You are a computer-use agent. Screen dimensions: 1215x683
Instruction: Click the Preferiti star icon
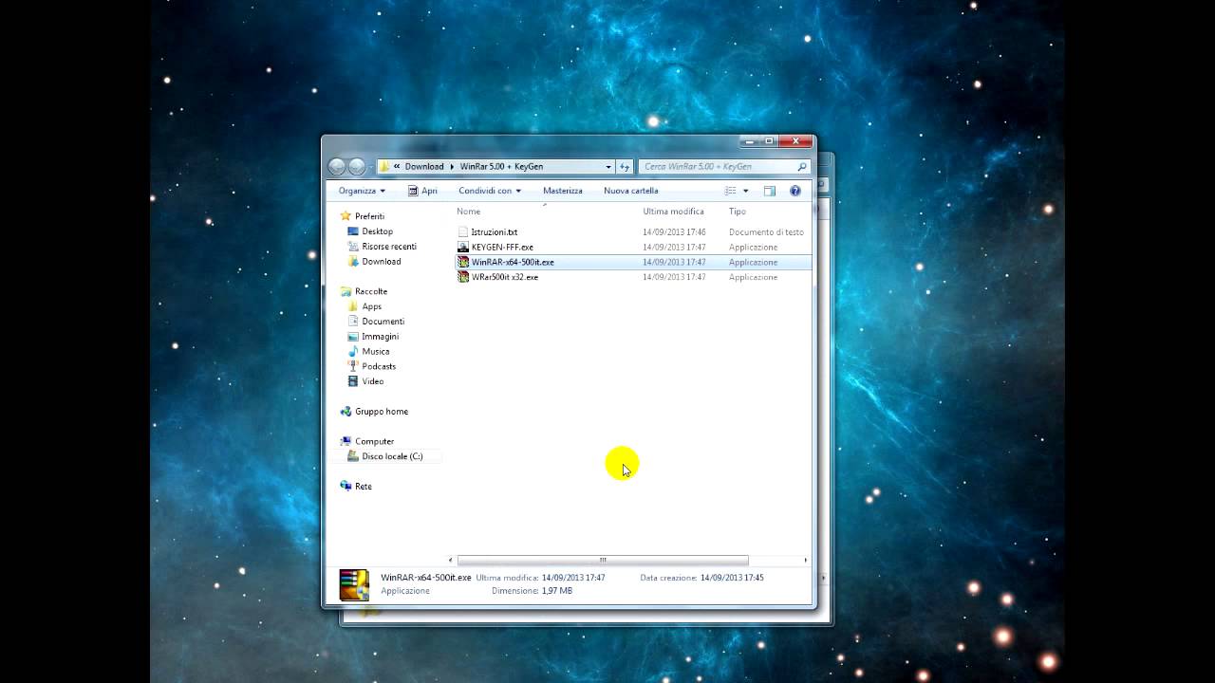(346, 216)
